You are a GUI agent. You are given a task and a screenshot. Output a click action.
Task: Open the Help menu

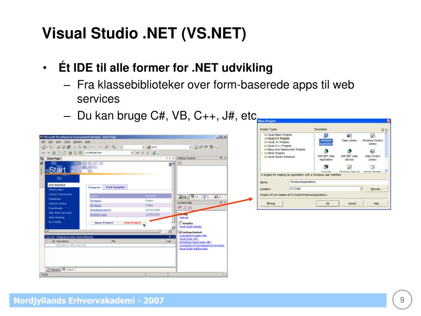coord(88,142)
